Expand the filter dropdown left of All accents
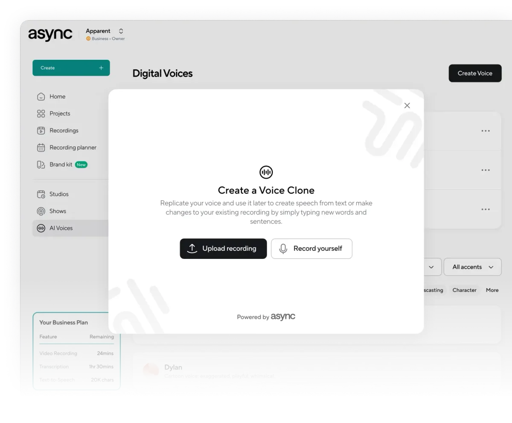 point(432,267)
